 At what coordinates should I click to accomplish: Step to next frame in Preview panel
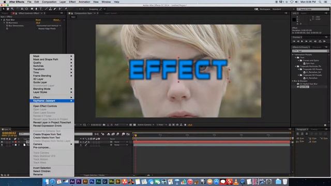pos(306,41)
